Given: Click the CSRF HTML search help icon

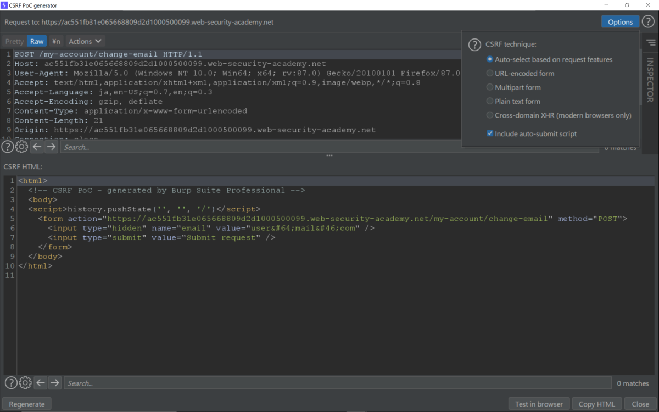Looking at the screenshot, I should point(11,383).
